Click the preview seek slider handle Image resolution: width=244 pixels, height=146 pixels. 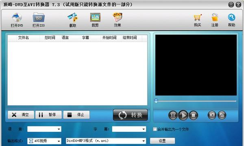[x=156, y=101]
